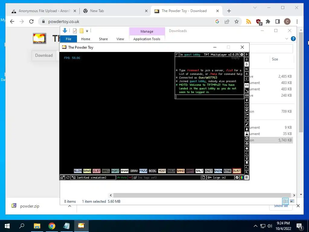
Task: Open the Radioactive category icon
Action: [247, 143]
